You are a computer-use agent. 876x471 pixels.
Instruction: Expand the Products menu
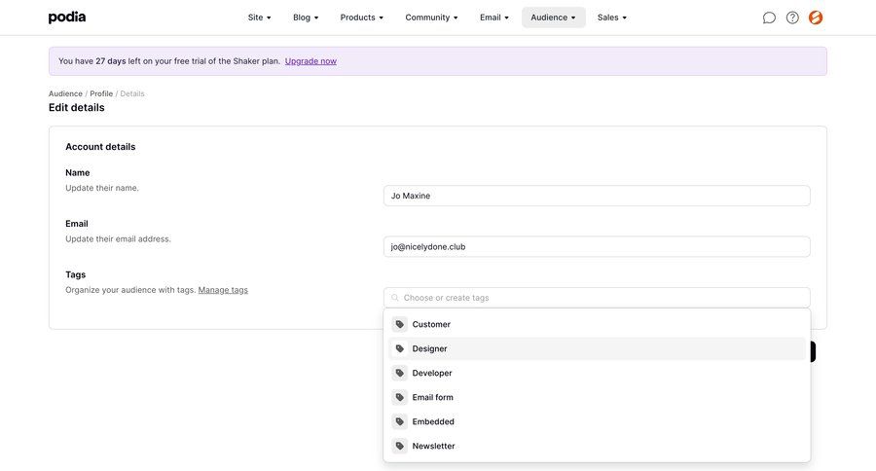(361, 18)
